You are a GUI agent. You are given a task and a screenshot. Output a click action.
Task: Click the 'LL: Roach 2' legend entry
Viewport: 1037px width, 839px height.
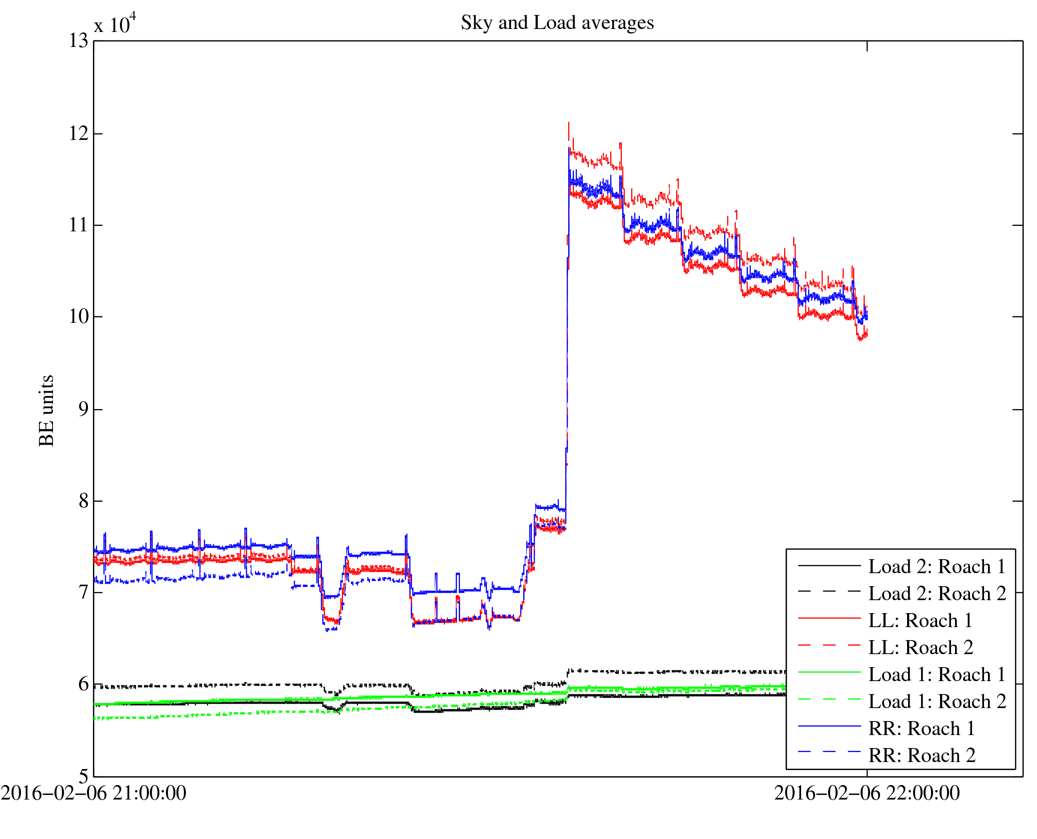coord(921,648)
